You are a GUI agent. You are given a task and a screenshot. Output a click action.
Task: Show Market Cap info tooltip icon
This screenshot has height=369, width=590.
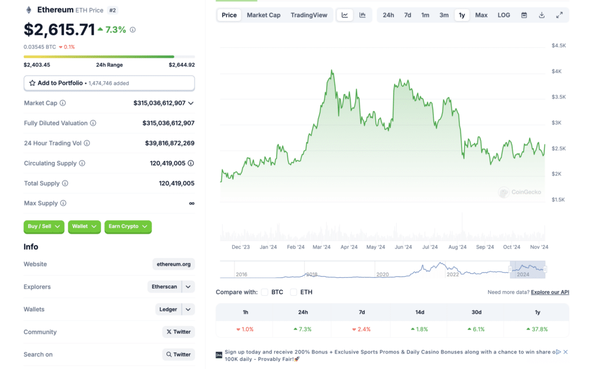[x=63, y=103]
